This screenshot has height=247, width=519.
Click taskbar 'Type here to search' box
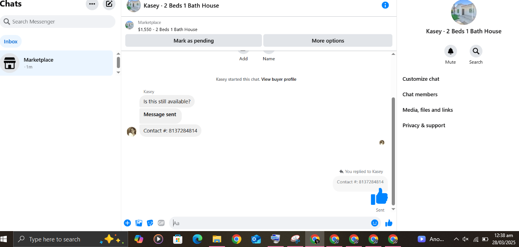click(x=71, y=239)
